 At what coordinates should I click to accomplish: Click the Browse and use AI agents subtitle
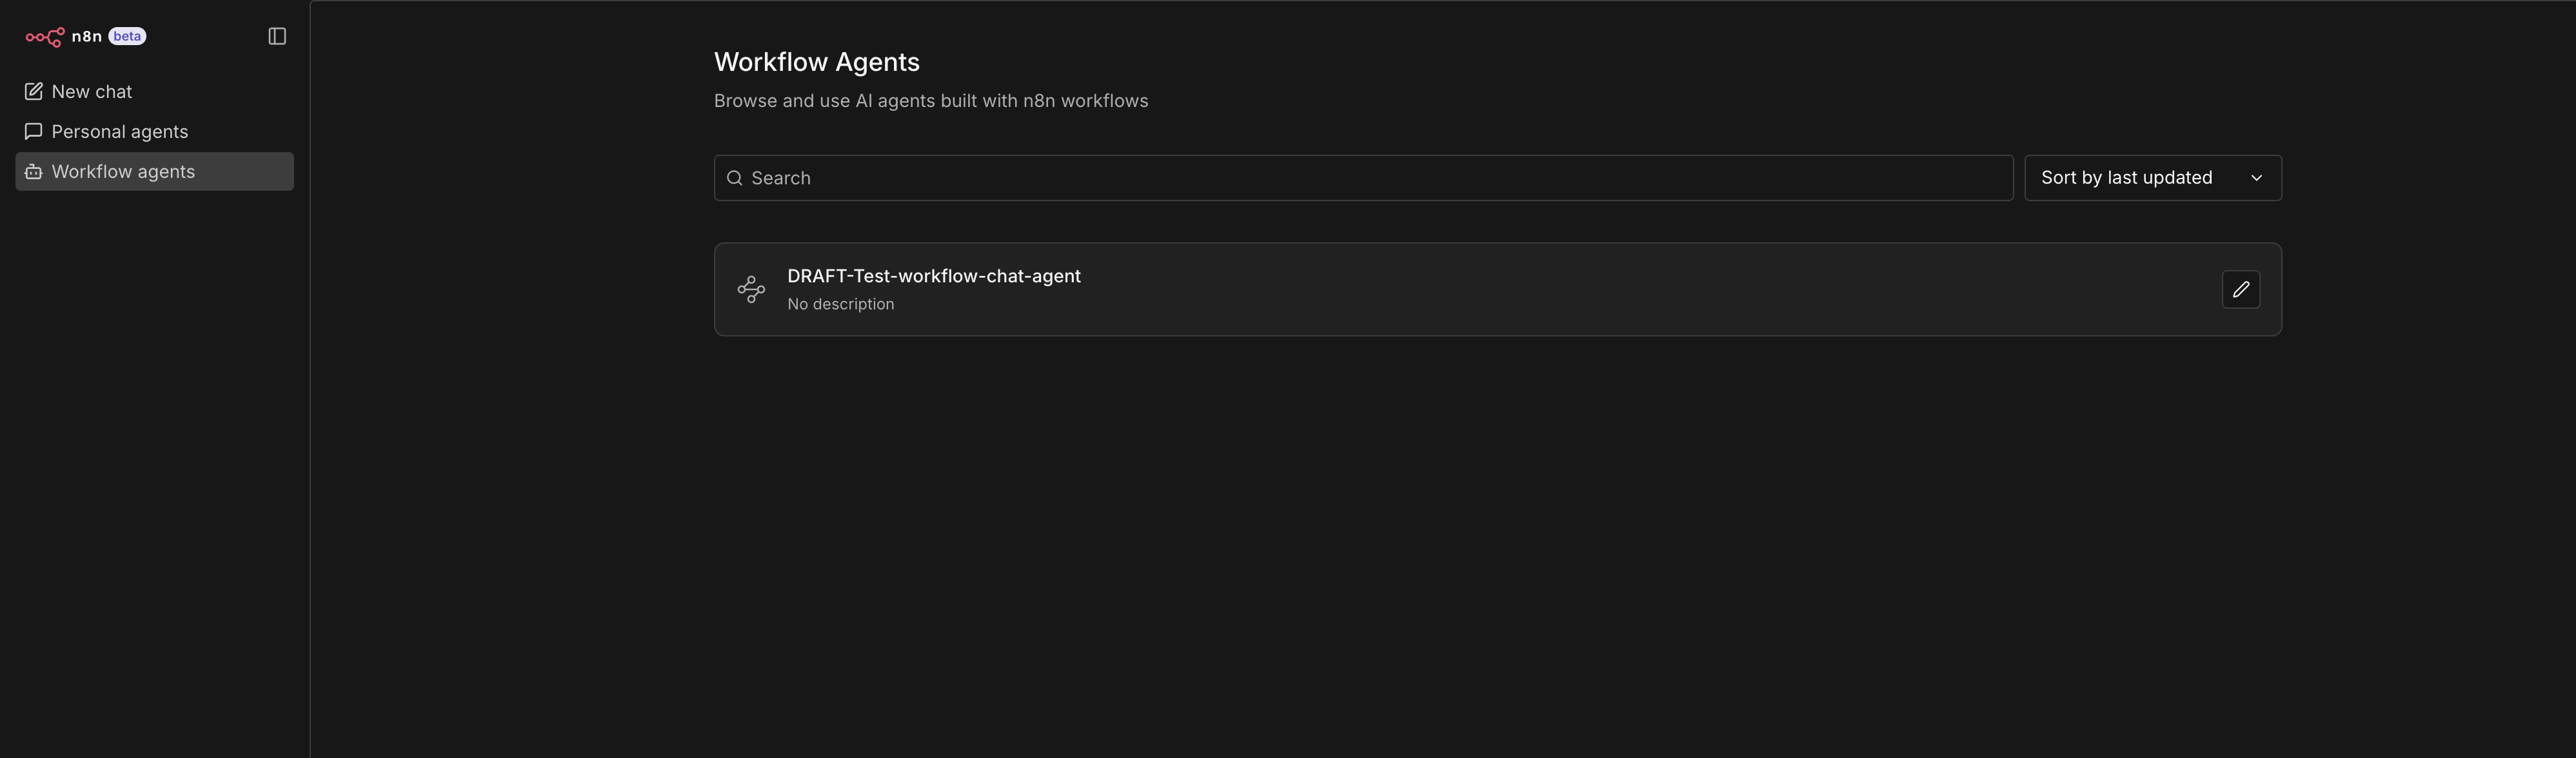click(930, 101)
